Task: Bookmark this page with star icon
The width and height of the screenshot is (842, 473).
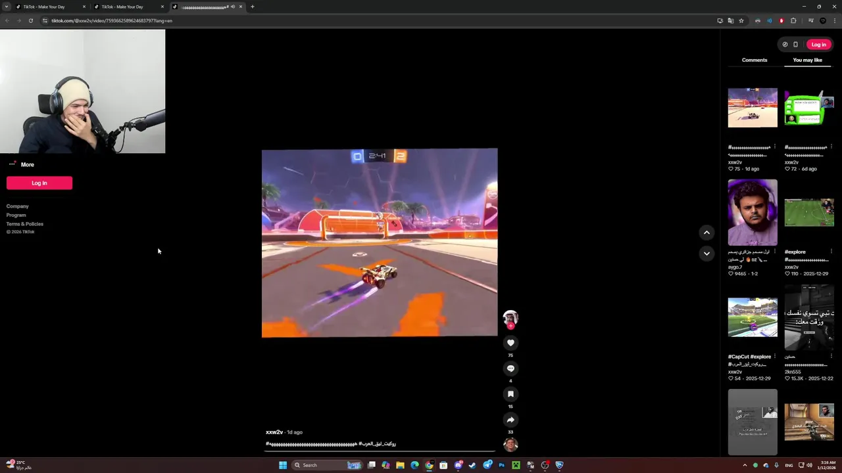Action: pyautogui.click(x=741, y=20)
